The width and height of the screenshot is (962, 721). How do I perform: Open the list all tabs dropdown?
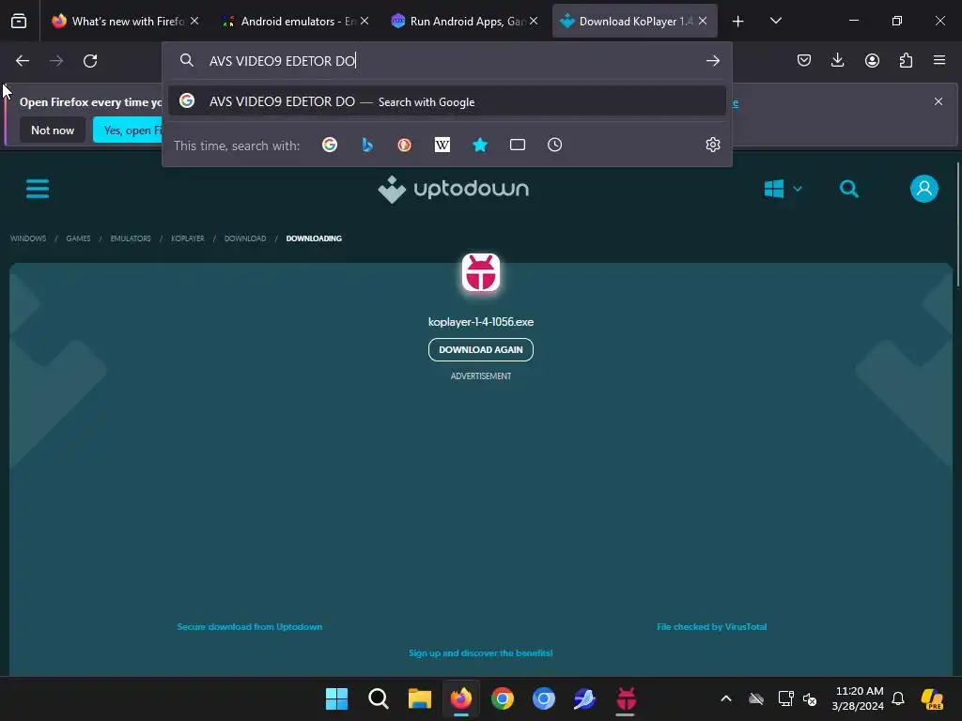tap(775, 21)
